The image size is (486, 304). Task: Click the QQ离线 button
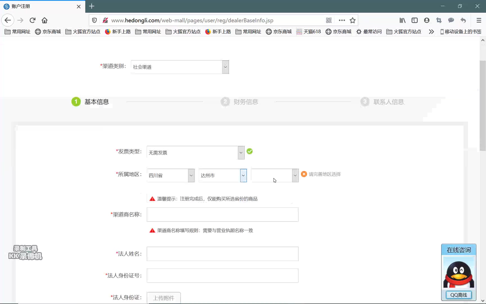point(459,295)
